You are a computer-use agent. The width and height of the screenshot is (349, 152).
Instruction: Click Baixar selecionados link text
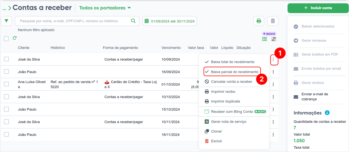pyautogui.click(x=318, y=26)
